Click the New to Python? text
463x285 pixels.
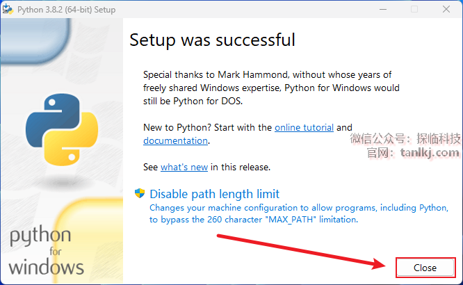[177, 127]
